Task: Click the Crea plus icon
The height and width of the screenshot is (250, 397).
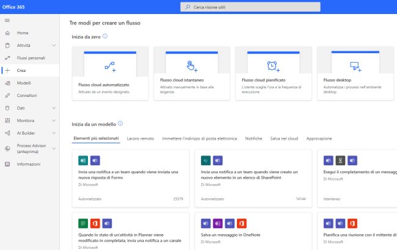Action: point(7,71)
